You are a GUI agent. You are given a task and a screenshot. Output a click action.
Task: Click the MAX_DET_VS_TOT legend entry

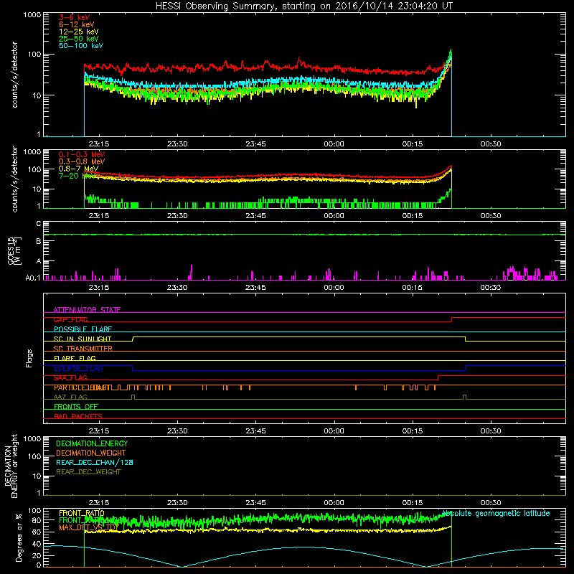coord(88,527)
